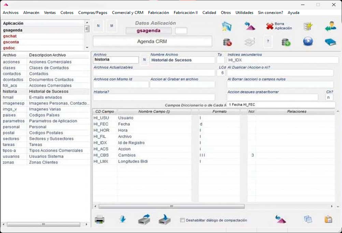Click the bottom blue arrow pyramid icon
342x233 pixels.
click(281, 219)
